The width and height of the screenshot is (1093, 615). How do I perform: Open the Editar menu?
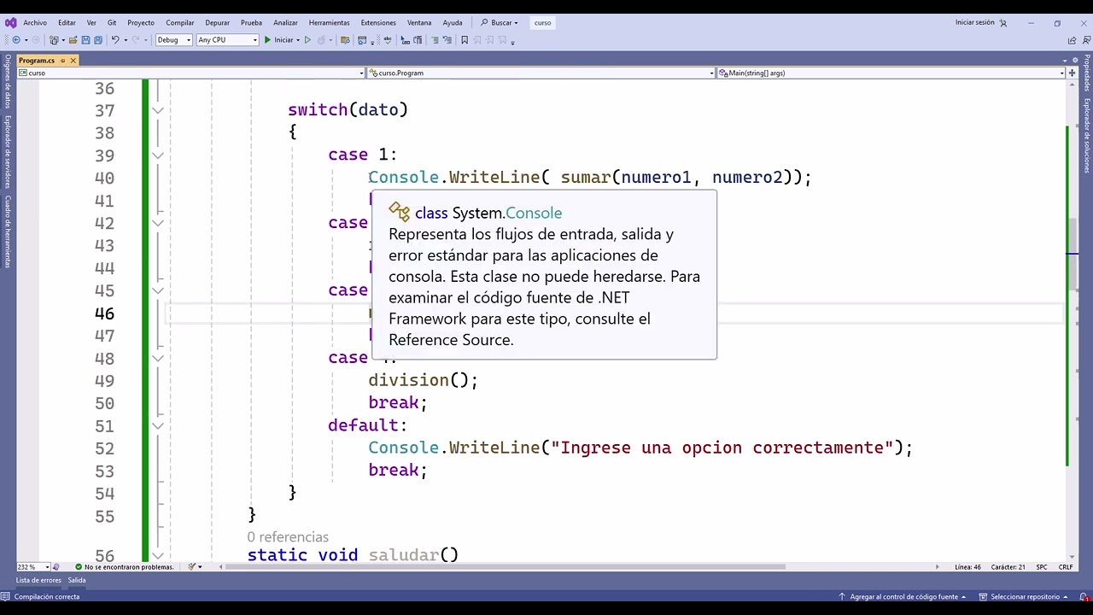click(x=67, y=23)
